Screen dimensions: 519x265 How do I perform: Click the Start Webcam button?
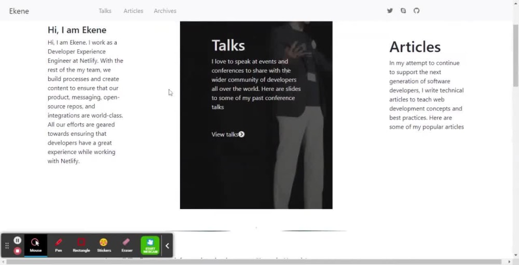click(x=150, y=245)
